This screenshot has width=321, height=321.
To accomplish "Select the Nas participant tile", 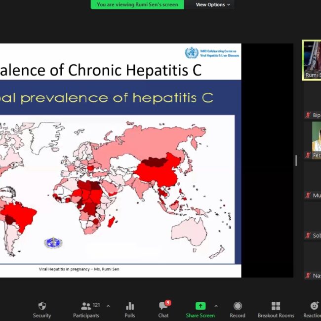I will click(x=312, y=261).
